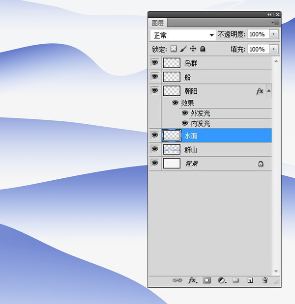Hide the 鸟群 layer

pos(155,63)
